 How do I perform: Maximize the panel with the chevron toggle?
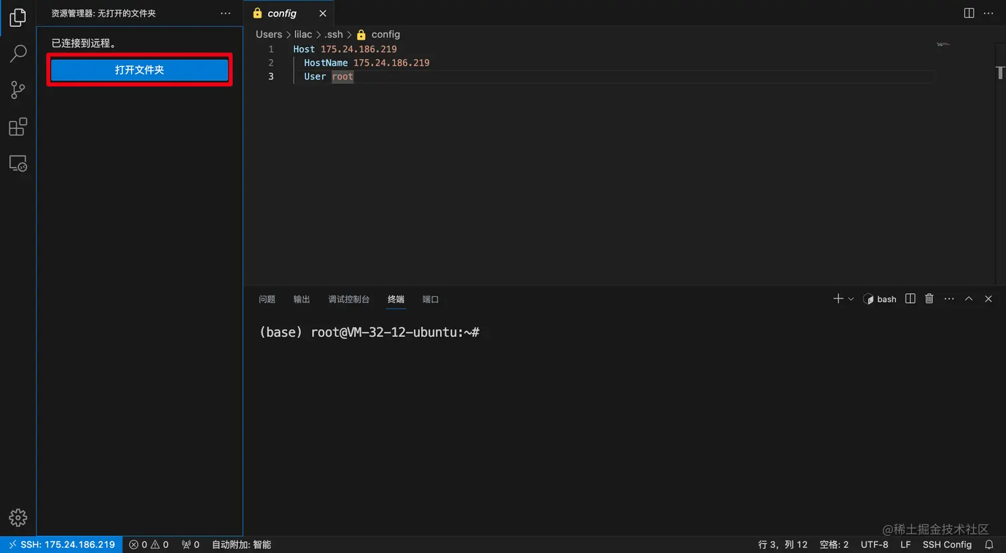[968, 298]
